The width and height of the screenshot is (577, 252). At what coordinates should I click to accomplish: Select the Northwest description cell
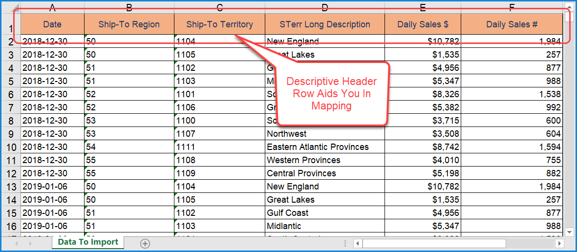324,134
